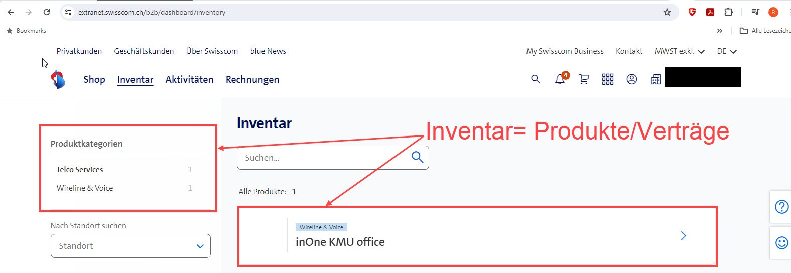
Task: Open the MWST exkl. dropdown
Action: 680,51
